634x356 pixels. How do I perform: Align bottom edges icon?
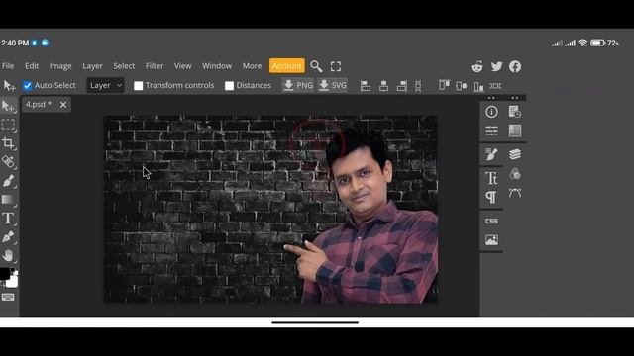[478, 86]
